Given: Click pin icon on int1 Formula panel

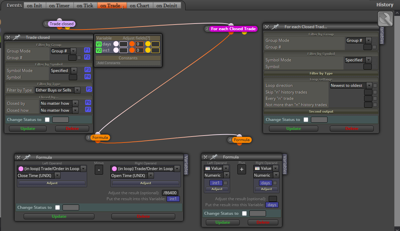Looking at the screenshot, I should [27, 157].
